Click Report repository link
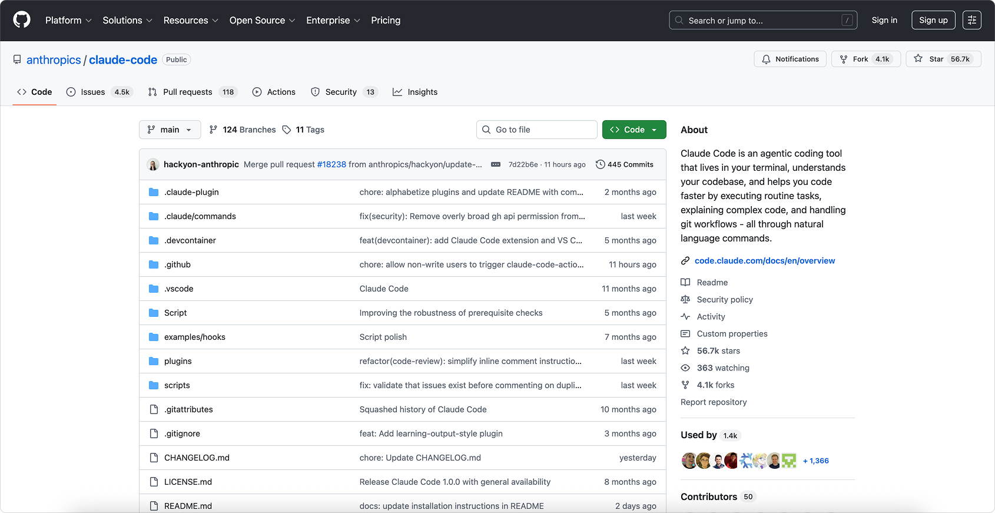This screenshot has height=513, width=995. (x=714, y=402)
